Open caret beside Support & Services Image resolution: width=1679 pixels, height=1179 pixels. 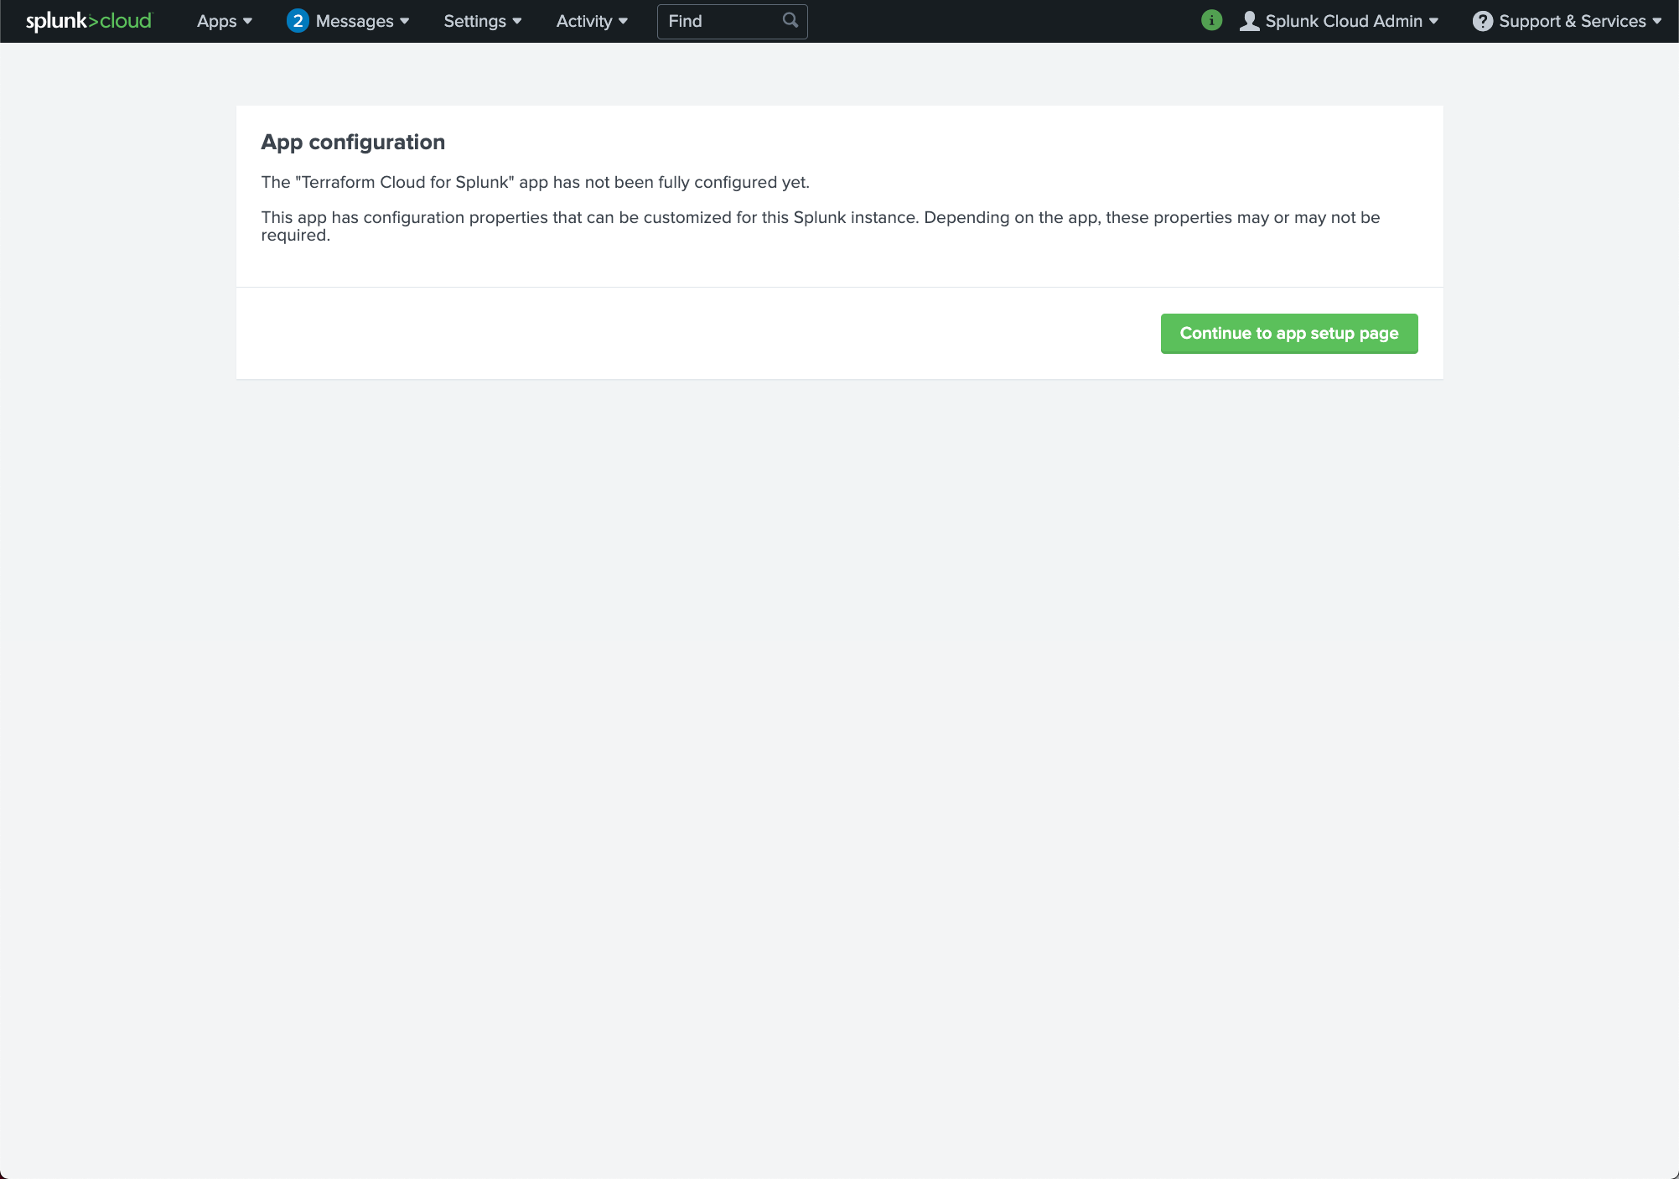1657,21
